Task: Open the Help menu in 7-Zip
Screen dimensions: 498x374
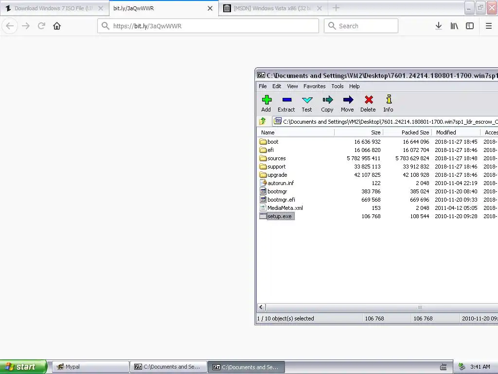Action: pyautogui.click(x=354, y=86)
